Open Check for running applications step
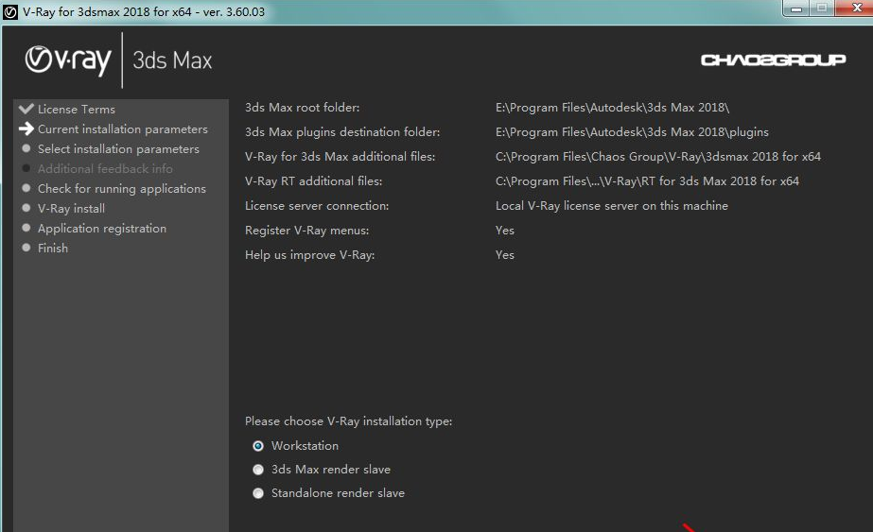The height and width of the screenshot is (532, 873). pyautogui.click(x=121, y=189)
